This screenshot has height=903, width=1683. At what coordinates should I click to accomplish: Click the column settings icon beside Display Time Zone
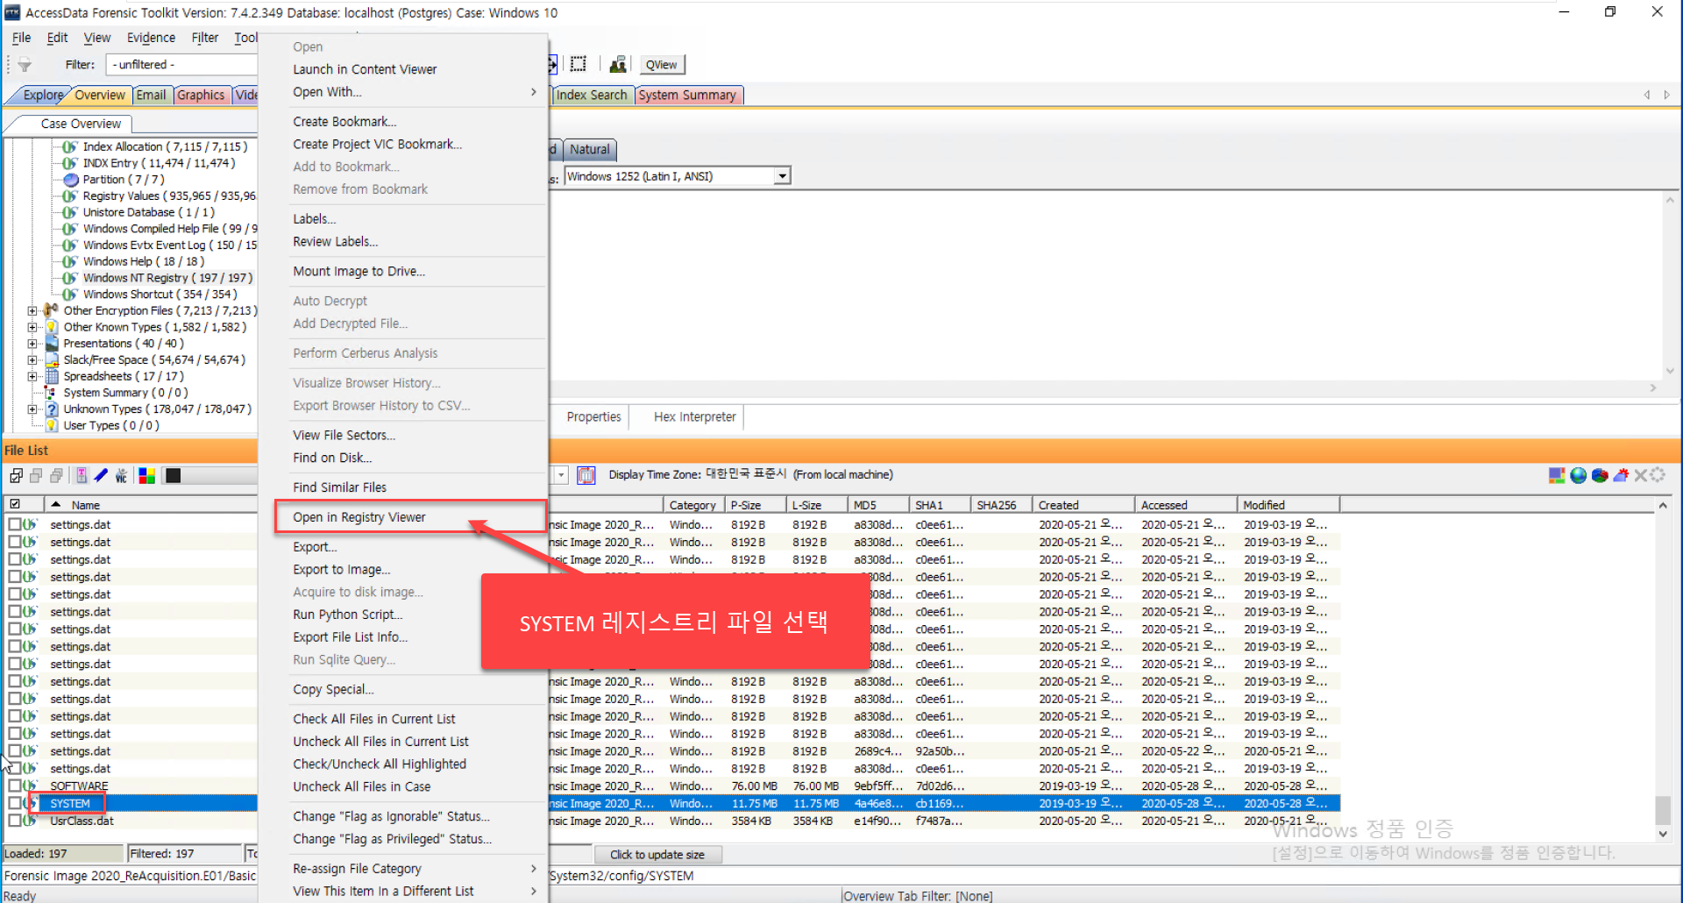coord(586,475)
